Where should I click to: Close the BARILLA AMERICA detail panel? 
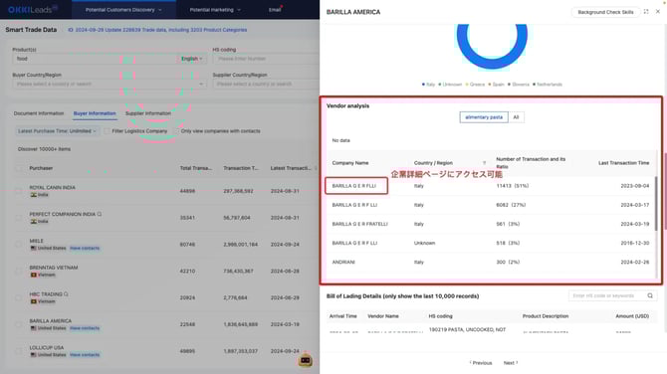point(658,12)
